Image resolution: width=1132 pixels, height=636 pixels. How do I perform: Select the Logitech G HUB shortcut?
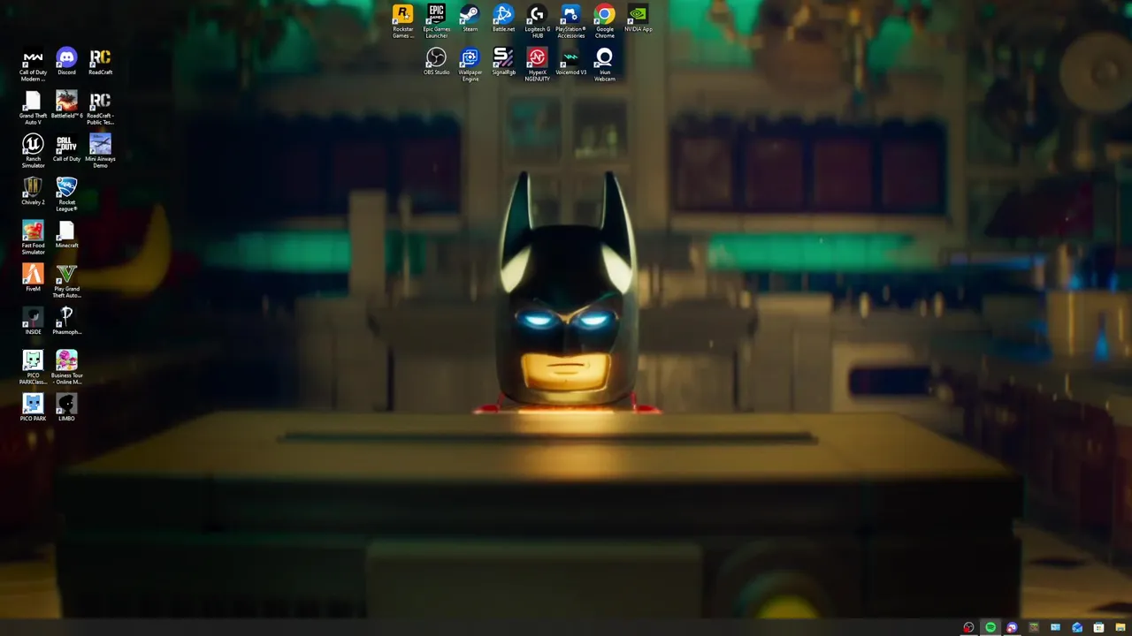pos(537,21)
